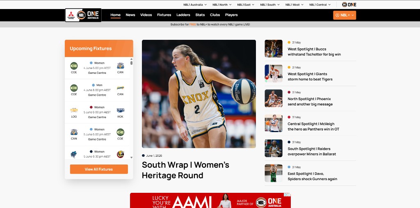
Task: Open the Fixtures nav item
Action: pyautogui.click(x=164, y=15)
